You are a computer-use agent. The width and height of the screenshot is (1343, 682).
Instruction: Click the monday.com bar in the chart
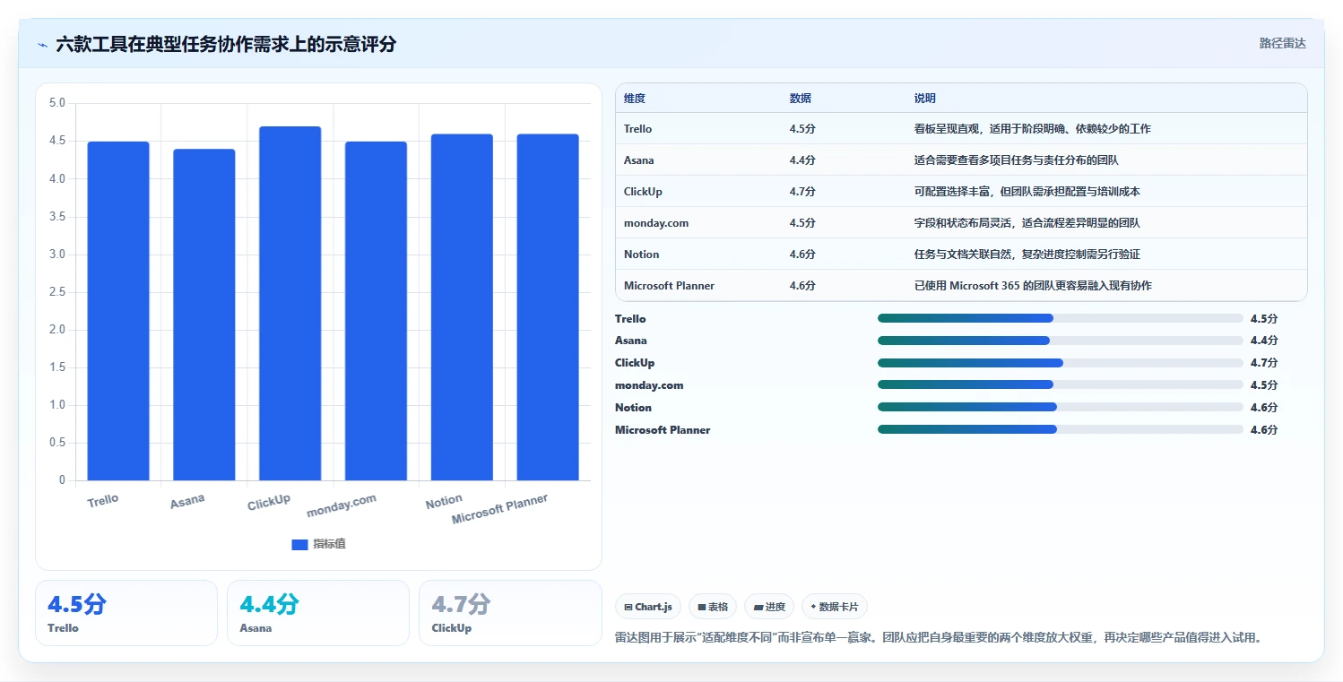(x=376, y=311)
